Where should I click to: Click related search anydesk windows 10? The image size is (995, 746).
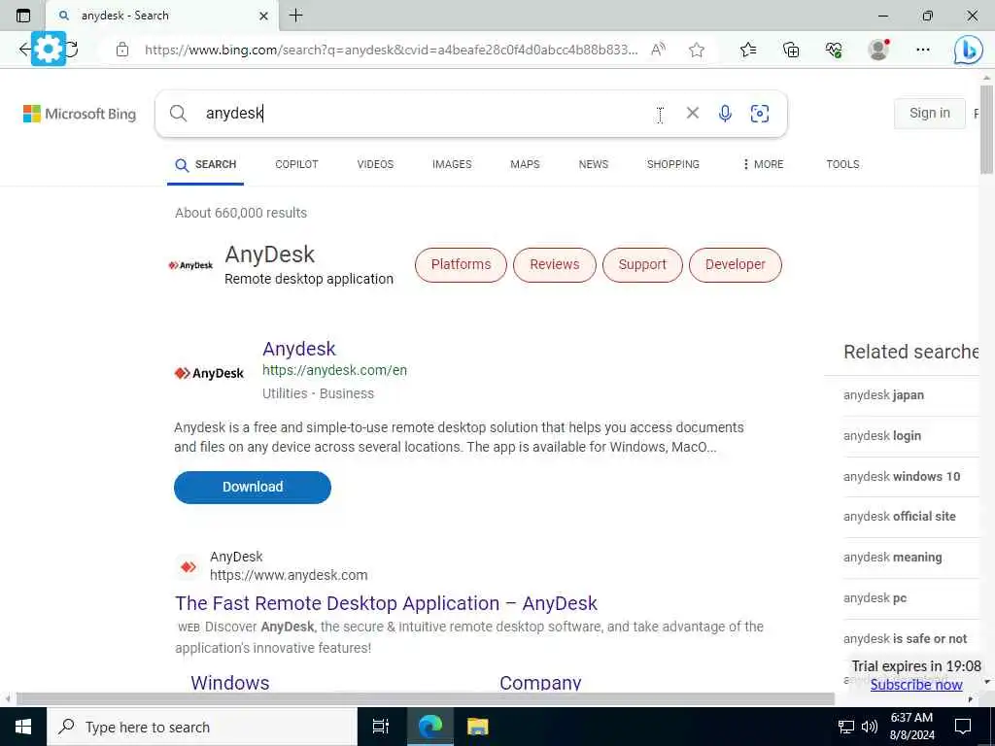pos(902,476)
